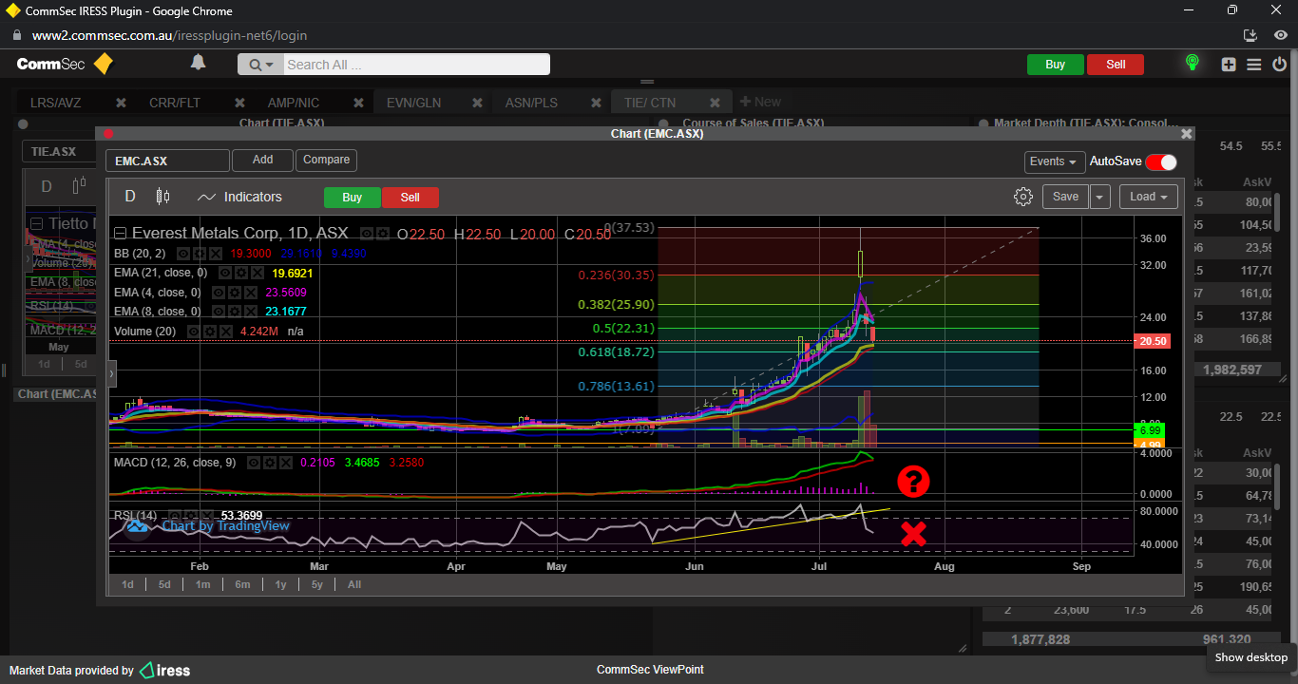Viewport: 1298px width, 684px height.
Task: Click the power logout icon
Action: 1279,65
